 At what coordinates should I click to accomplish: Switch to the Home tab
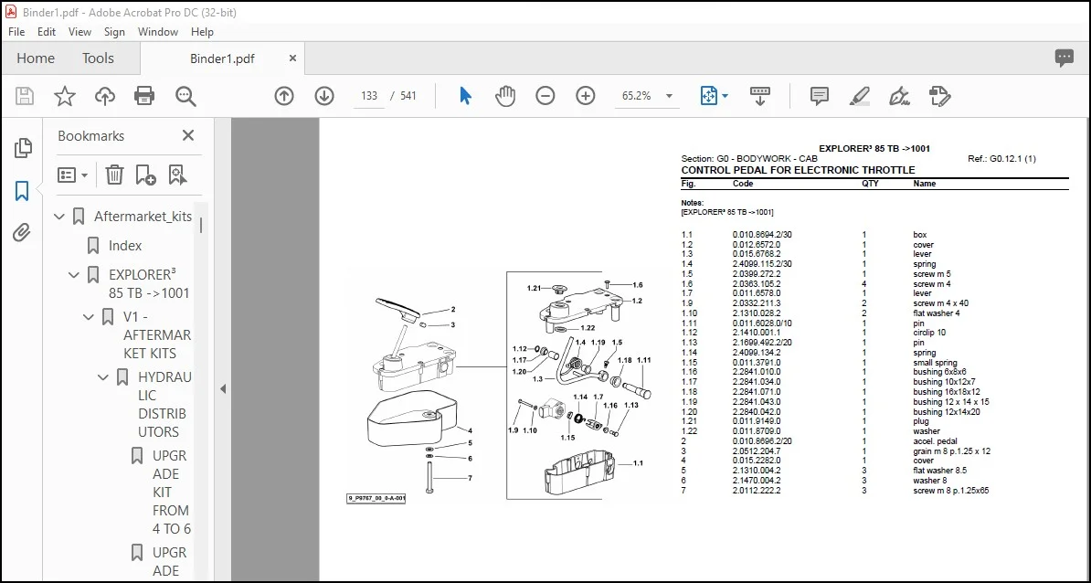tap(36, 58)
